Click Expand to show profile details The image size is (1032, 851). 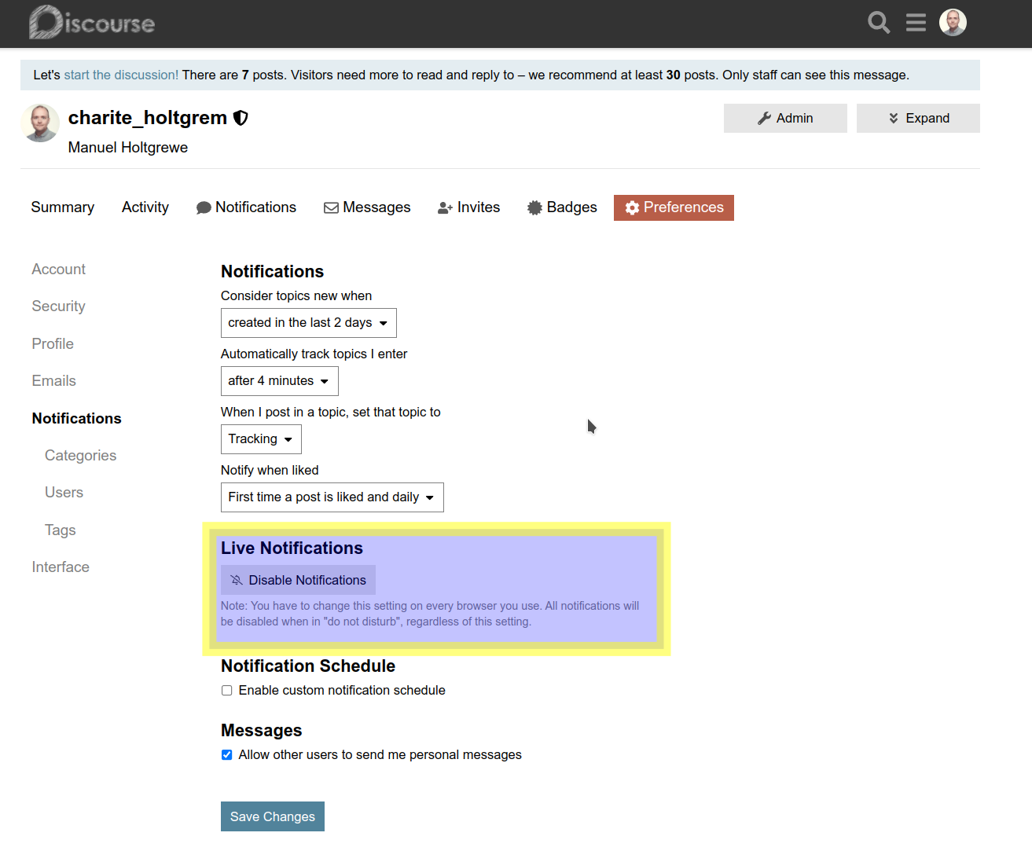tap(918, 118)
